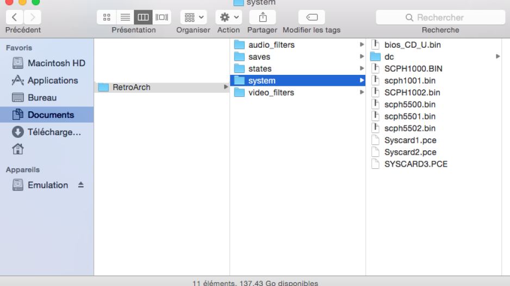Open the audio_filters folder
The width and height of the screenshot is (510, 286).
pos(297,45)
